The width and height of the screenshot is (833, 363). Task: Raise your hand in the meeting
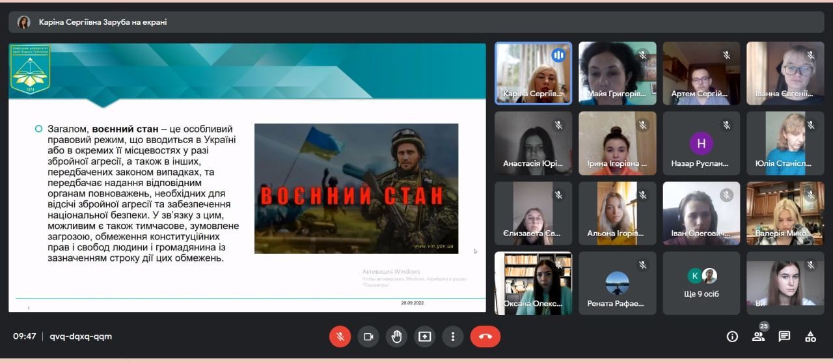point(396,336)
